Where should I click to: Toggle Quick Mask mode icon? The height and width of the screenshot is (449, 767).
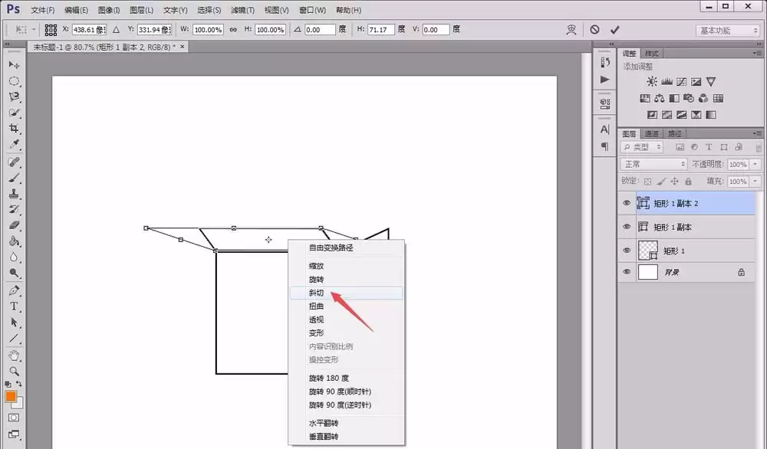14,418
